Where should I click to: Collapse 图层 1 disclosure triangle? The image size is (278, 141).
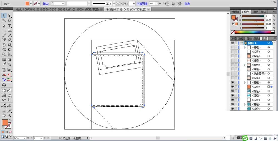click(242, 43)
